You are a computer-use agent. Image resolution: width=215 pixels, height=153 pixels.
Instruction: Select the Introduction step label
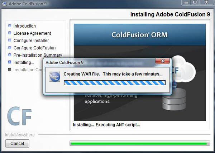tap(24, 26)
